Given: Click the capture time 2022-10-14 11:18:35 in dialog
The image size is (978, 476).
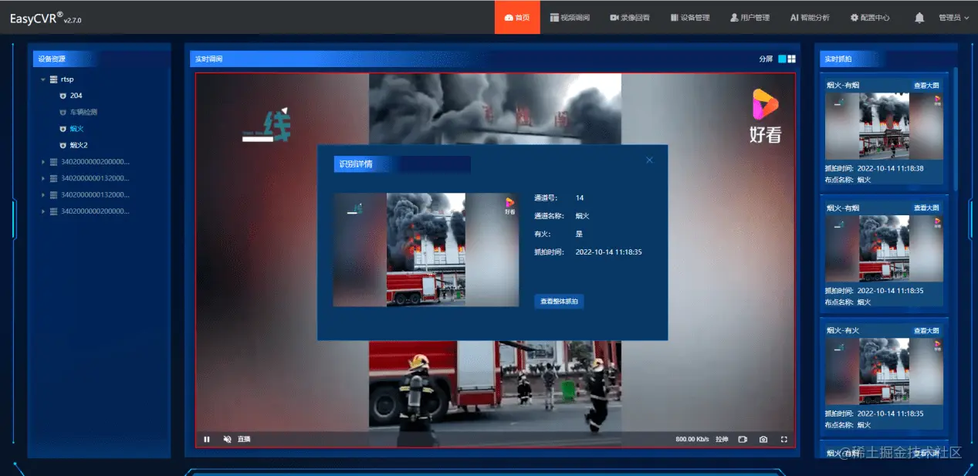Looking at the screenshot, I should tap(609, 252).
